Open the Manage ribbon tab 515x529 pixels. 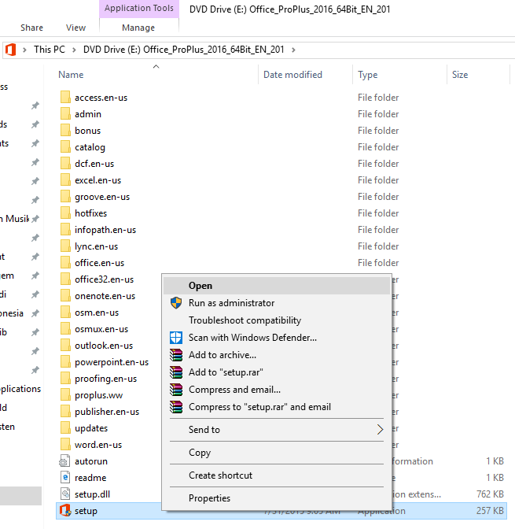(138, 28)
